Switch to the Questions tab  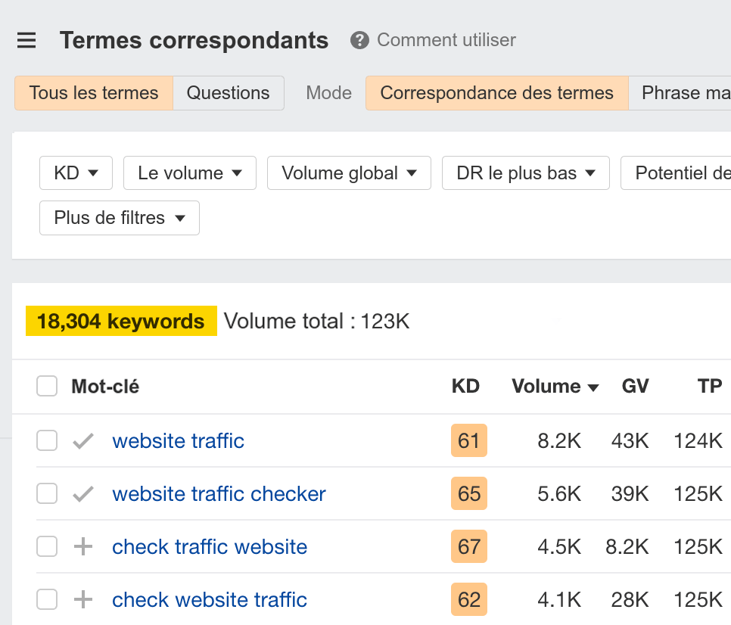click(x=229, y=92)
